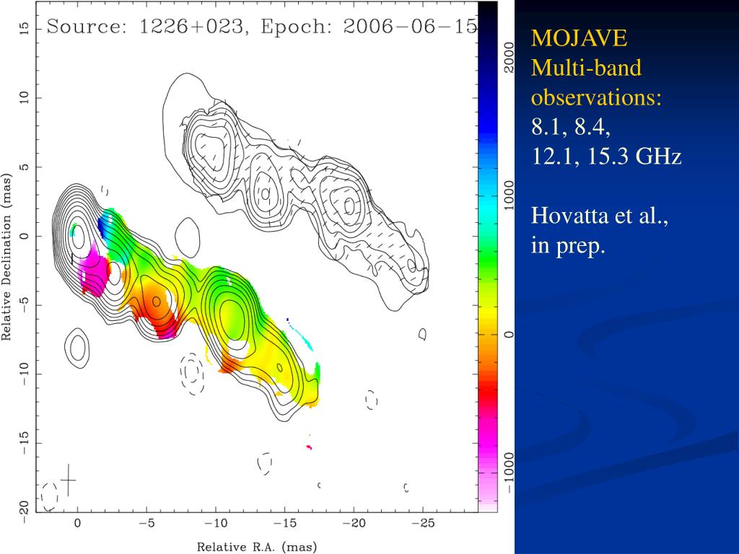Click the isolated oval contour below the core
739x554 pixels.
(x=78, y=348)
